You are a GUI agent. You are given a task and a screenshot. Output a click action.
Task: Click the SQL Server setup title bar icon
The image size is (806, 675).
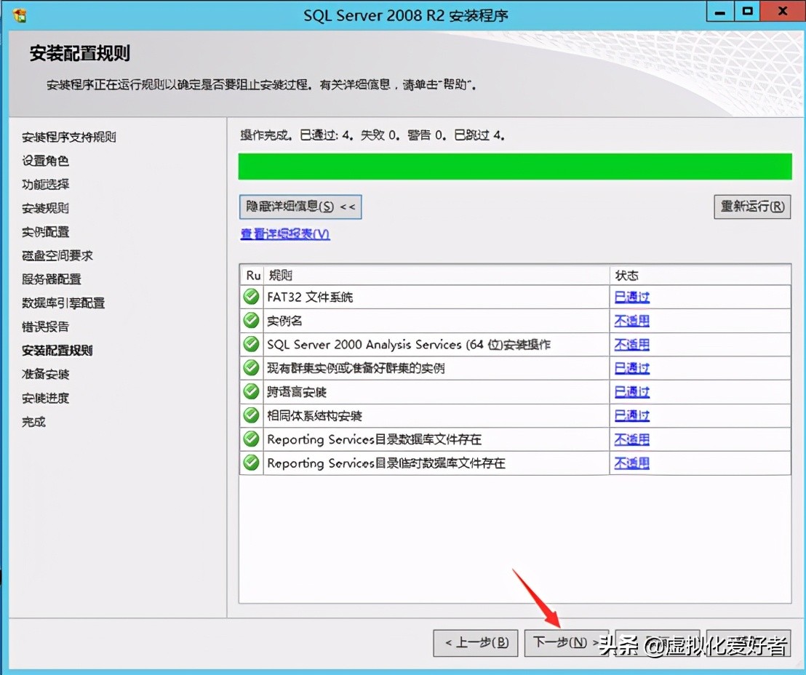(x=20, y=15)
